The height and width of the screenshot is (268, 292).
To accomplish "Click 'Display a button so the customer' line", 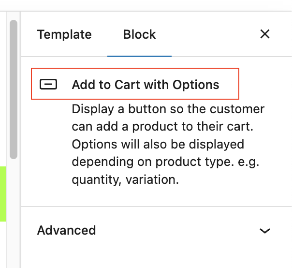I will tap(168, 109).
